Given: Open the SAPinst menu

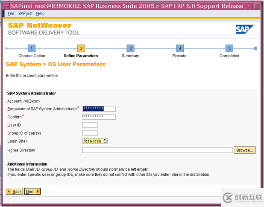Looking at the screenshot, I should pos(26,14).
